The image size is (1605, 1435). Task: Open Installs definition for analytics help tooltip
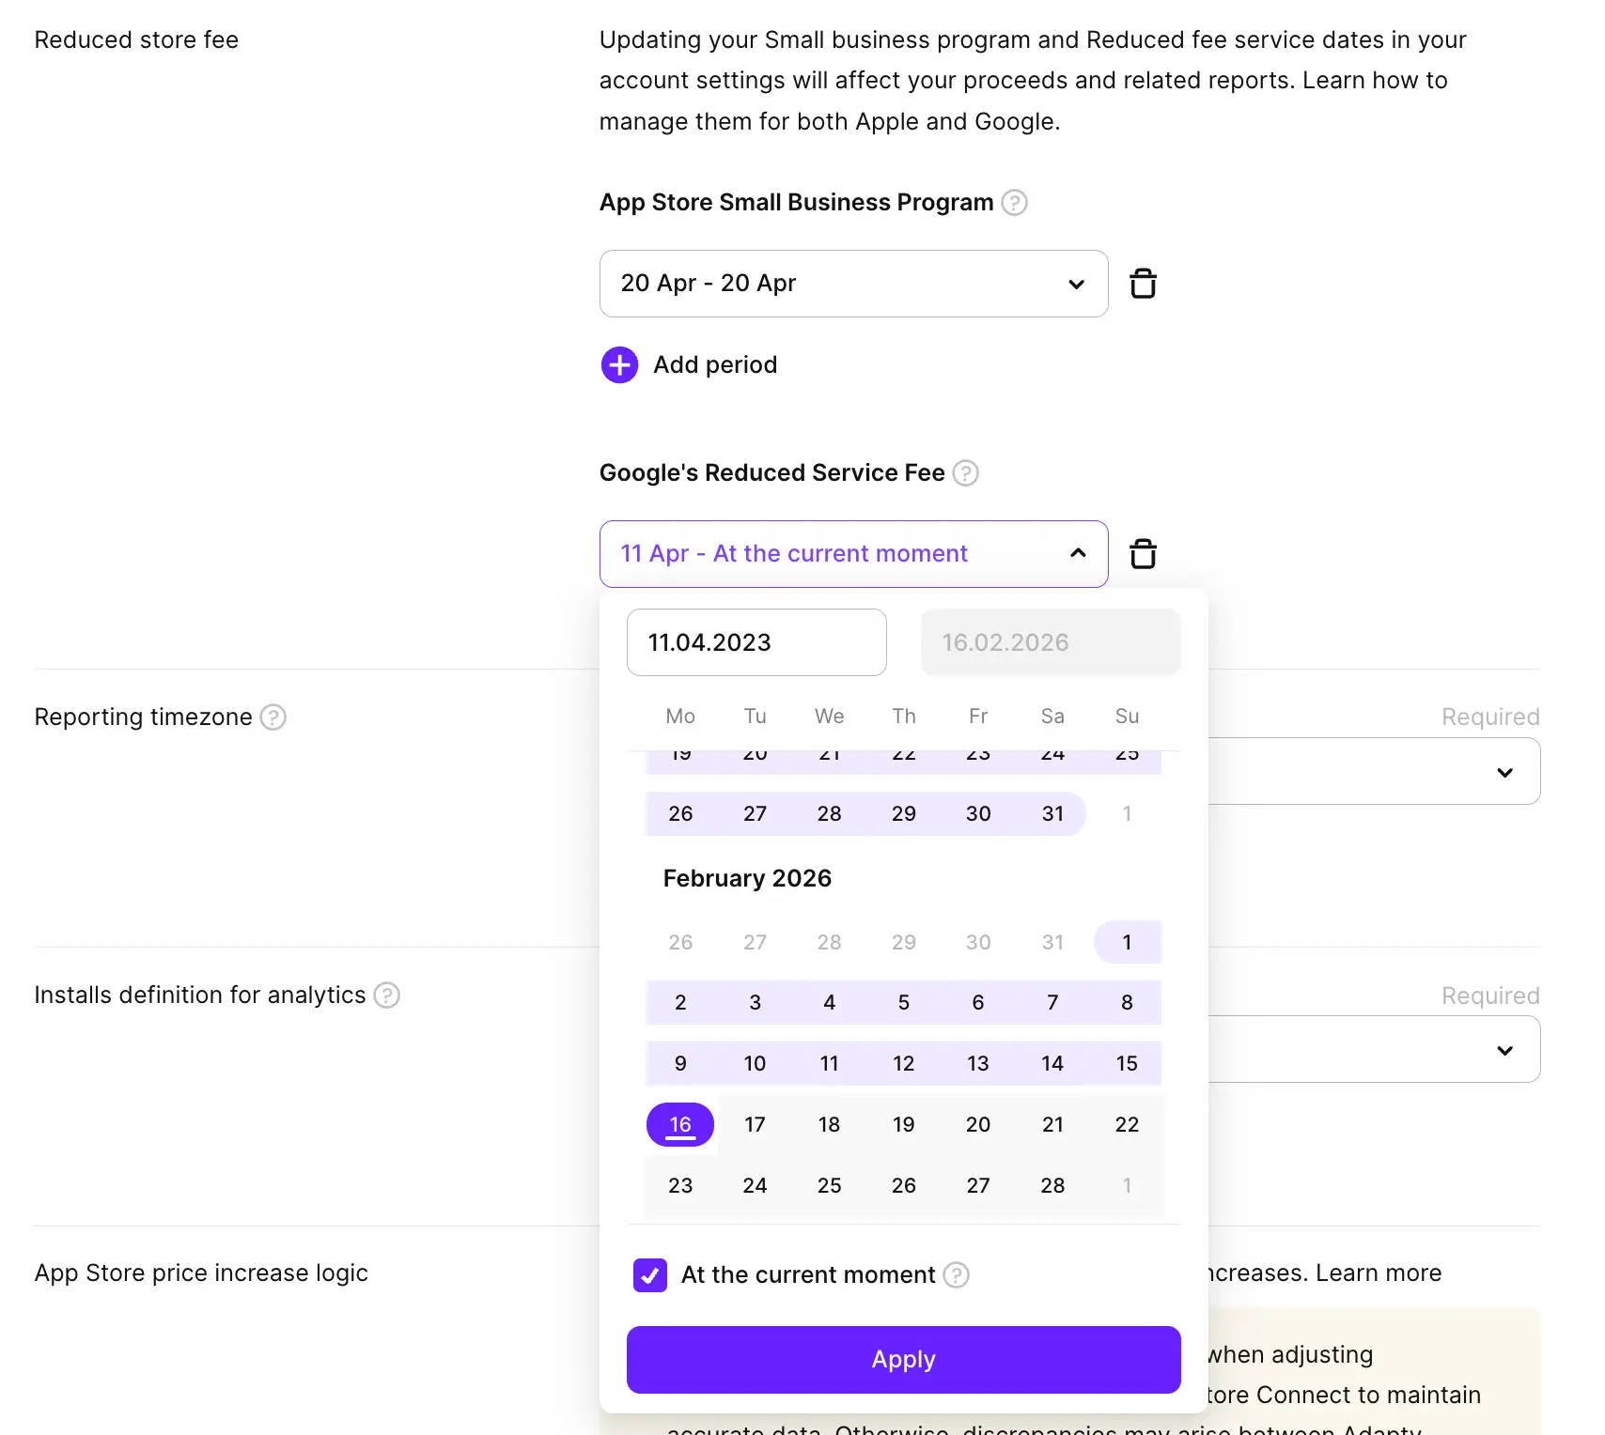click(x=386, y=995)
